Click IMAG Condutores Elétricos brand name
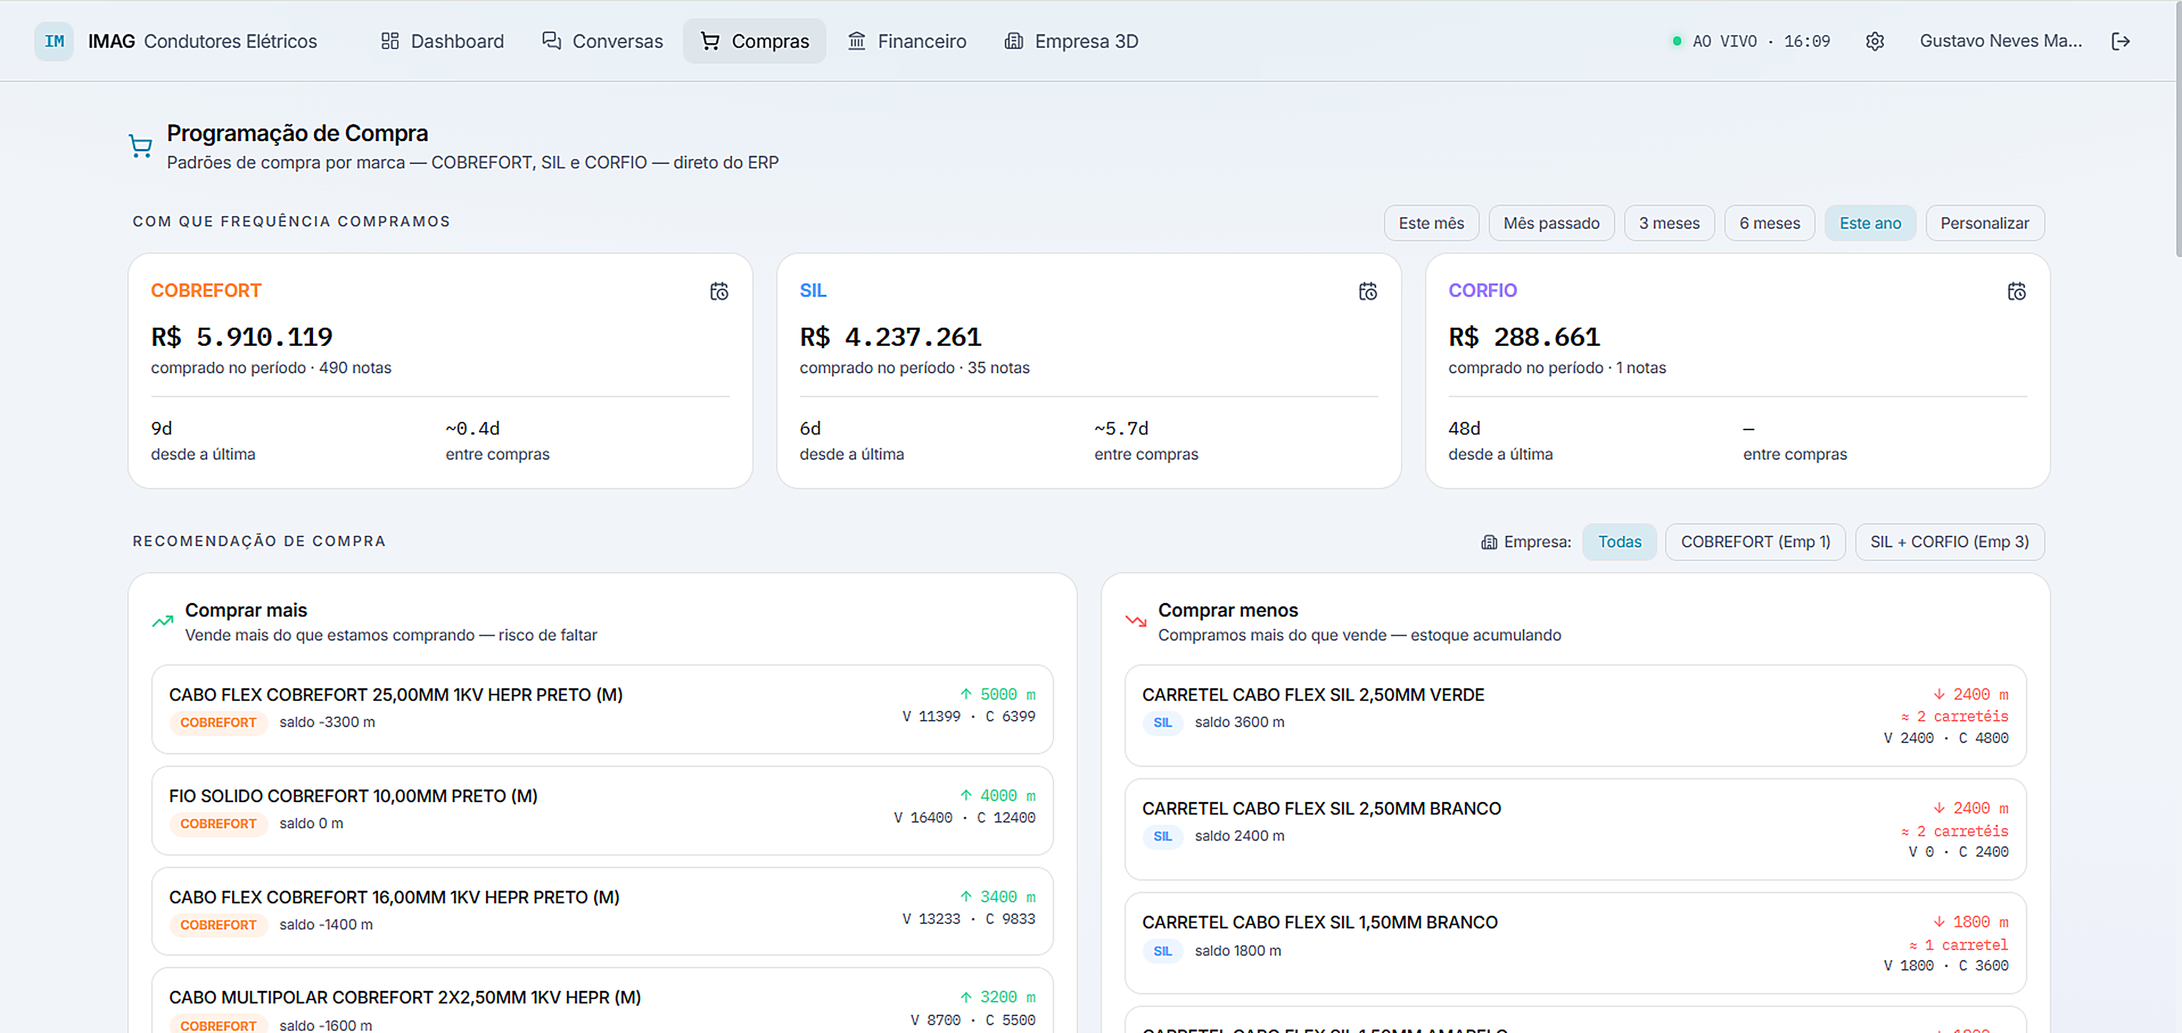This screenshot has width=2182, height=1033. pos(203,40)
